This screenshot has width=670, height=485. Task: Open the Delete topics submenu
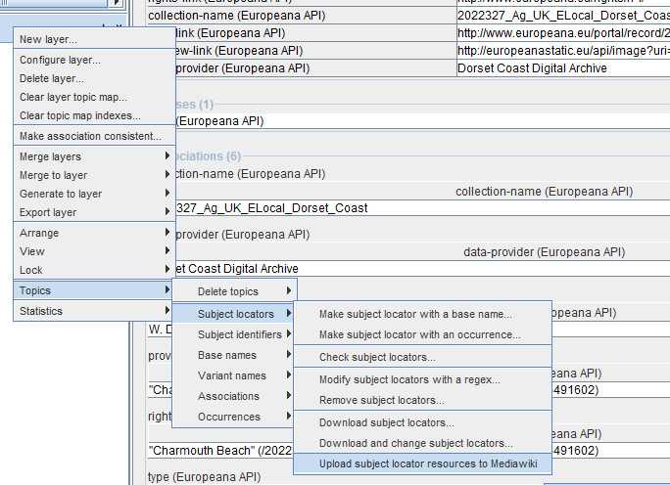(234, 291)
